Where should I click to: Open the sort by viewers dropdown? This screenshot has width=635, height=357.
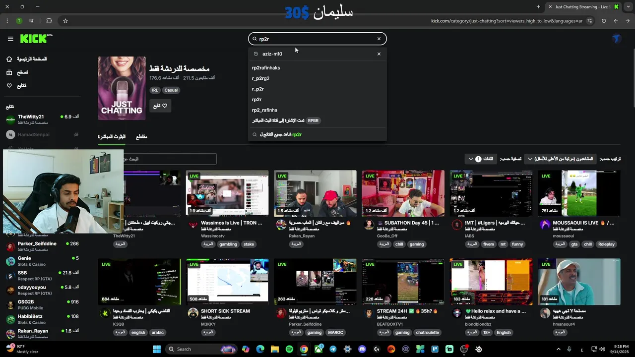pos(560,159)
